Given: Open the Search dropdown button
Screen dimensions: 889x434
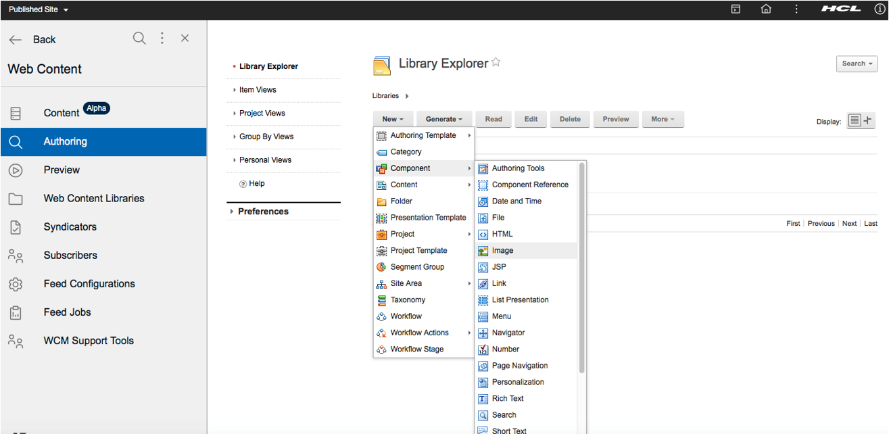Looking at the screenshot, I should pos(857,64).
